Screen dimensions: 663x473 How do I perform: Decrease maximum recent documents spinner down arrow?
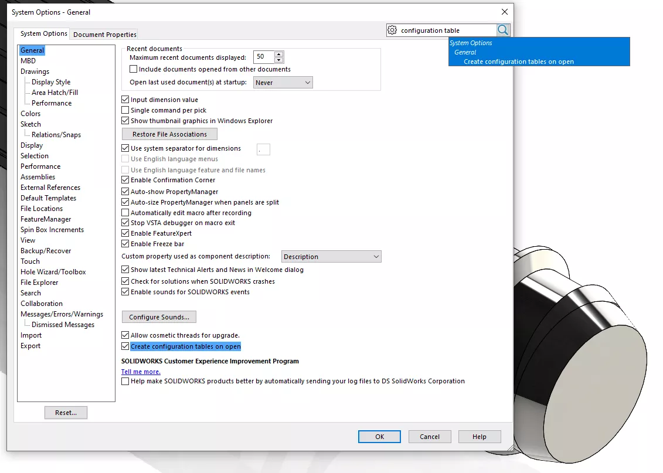[279, 60]
